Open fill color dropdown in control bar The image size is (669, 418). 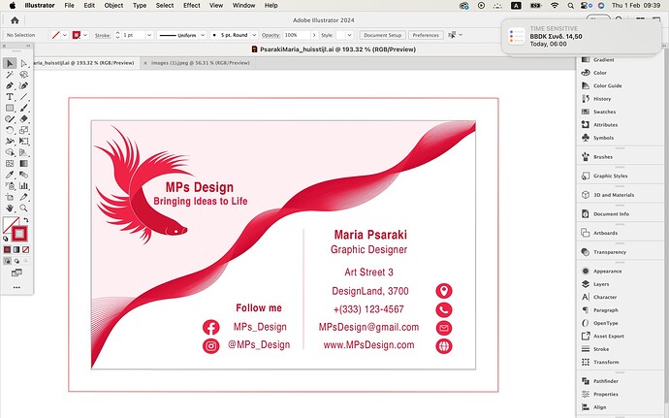click(65, 35)
